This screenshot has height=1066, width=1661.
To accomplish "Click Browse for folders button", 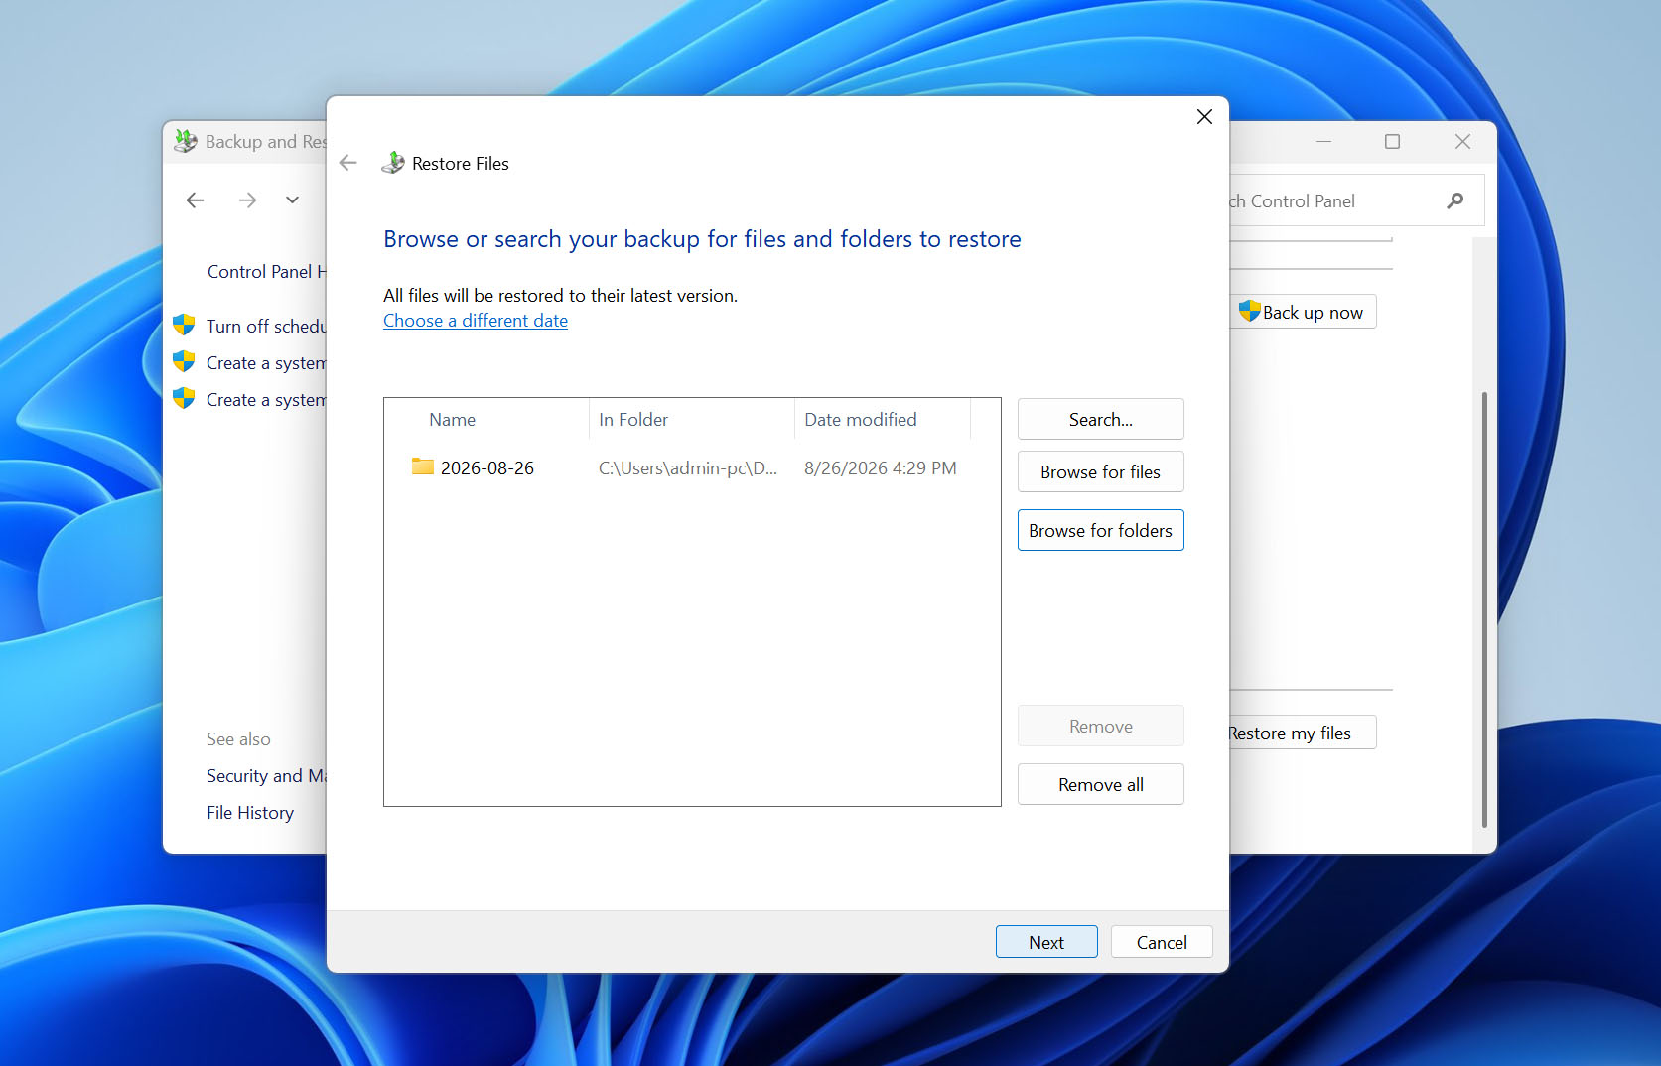I will 1100,530.
